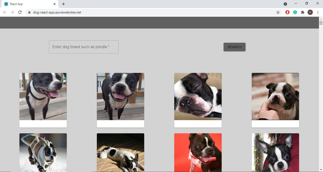Restore down the Chrome window
The image size is (323, 172).
(x=307, y=4)
